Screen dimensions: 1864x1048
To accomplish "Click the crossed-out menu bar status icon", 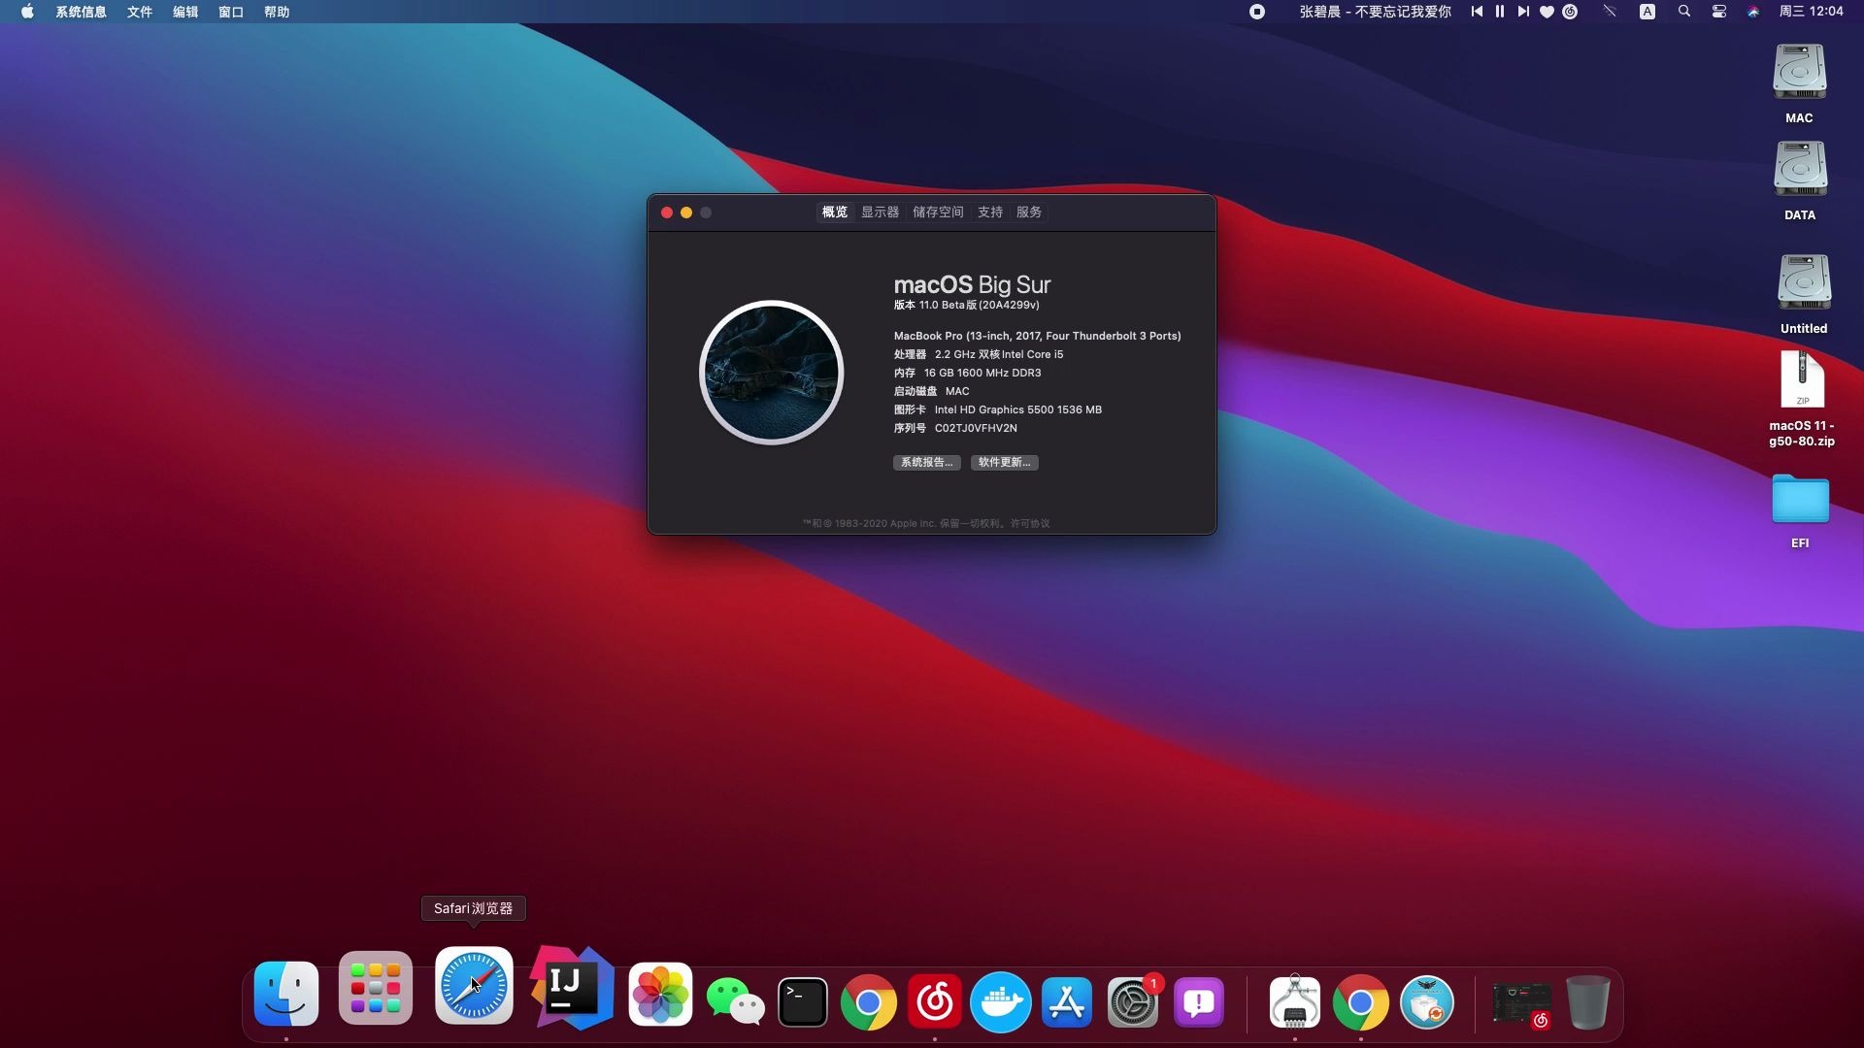I will click(x=1610, y=12).
